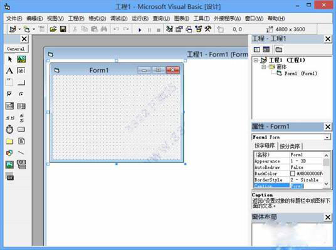336x250 pixels.
Task: Collapse the 窗体 folder node
Action: (x=264, y=67)
